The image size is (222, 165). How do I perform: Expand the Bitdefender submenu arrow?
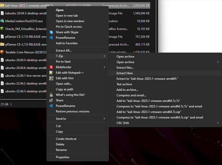pos(104,67)
